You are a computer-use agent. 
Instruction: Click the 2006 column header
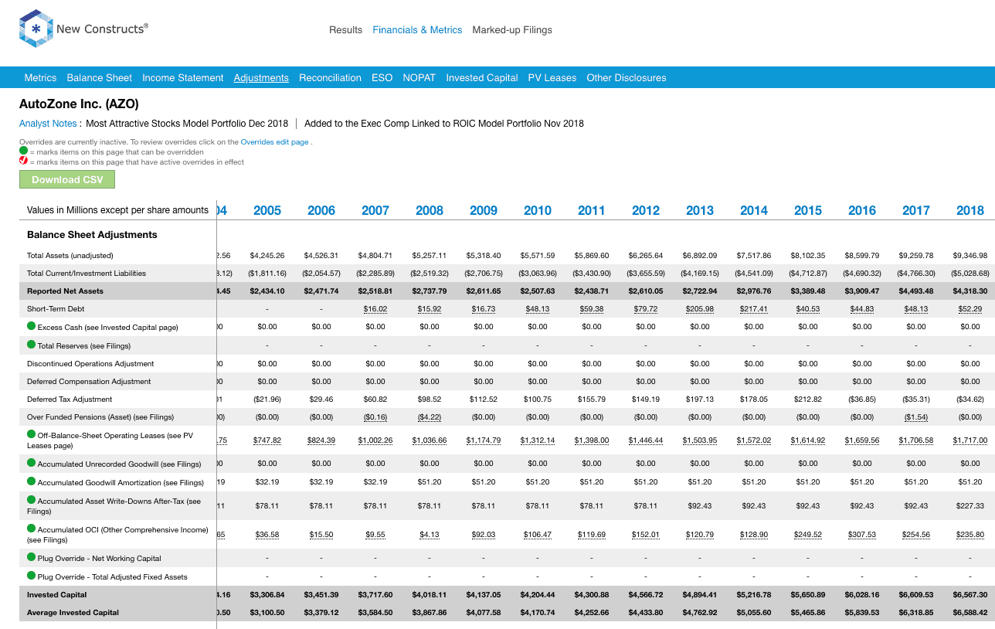pos(321,210)
